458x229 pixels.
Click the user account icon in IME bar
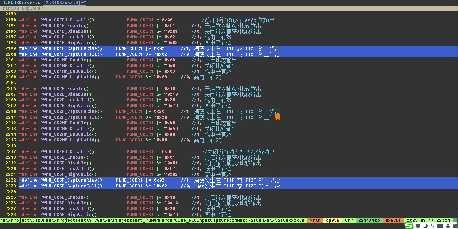tap(448, 226)
